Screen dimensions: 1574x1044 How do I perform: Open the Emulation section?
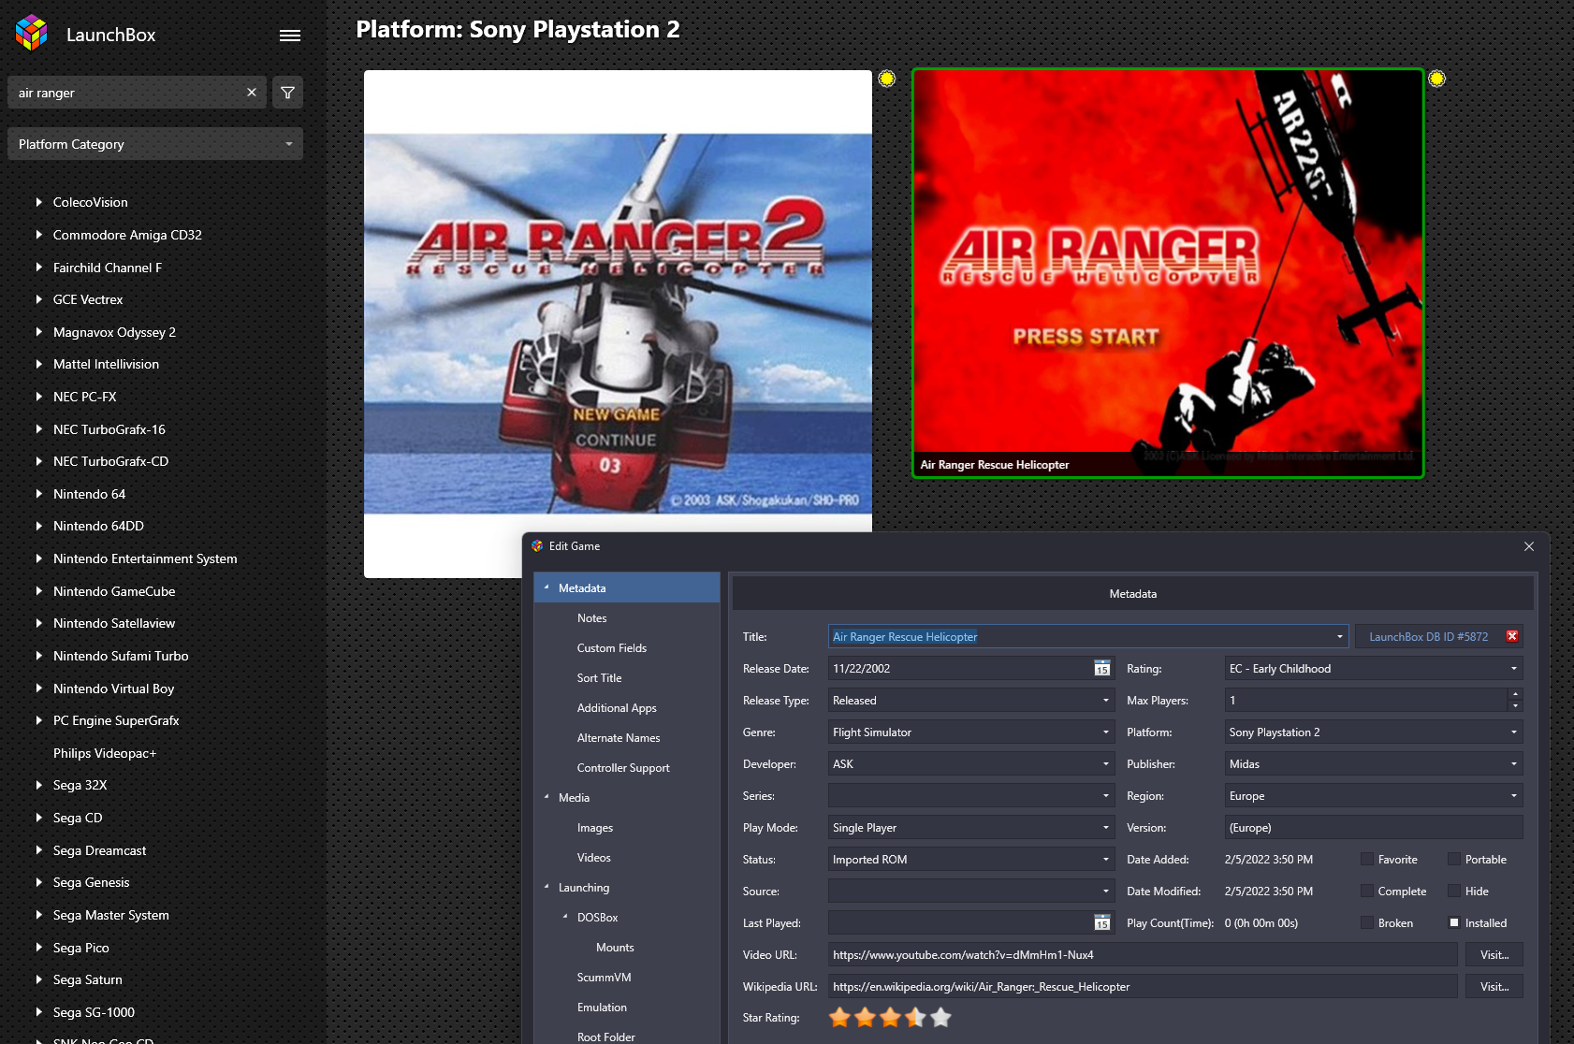pyautogui.click(x=602, y=1008)
